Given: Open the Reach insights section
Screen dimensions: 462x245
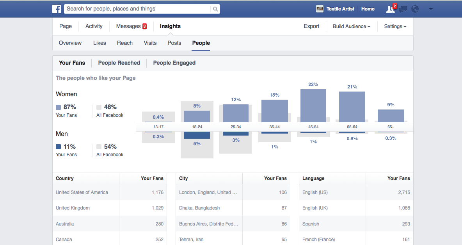Looking at the screenshot, I should click(124, 43).
